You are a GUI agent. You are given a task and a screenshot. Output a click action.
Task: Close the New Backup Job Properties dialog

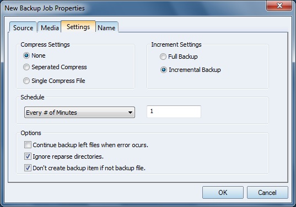click(279, 5)
